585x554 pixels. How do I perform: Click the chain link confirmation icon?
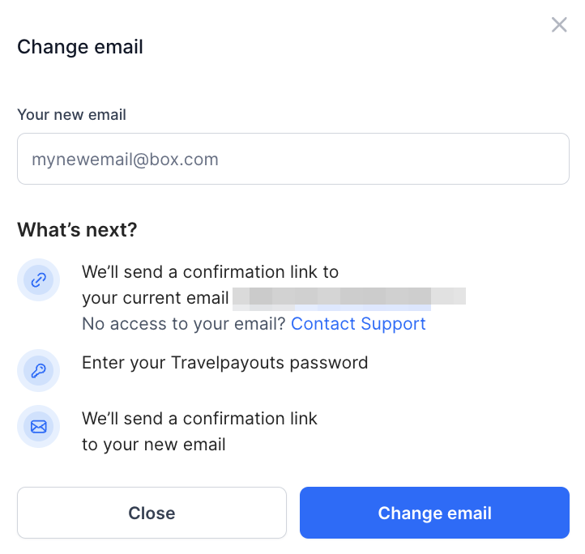(x=38, y=279)
